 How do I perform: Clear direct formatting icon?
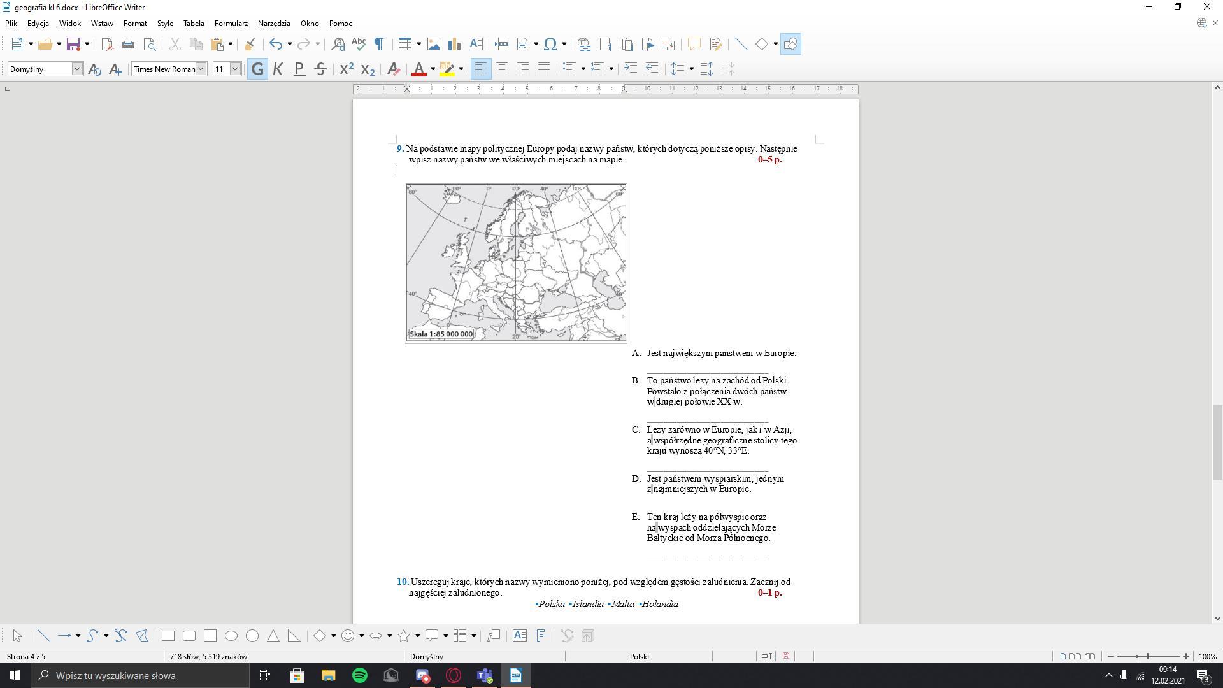(x=394, y=69)
